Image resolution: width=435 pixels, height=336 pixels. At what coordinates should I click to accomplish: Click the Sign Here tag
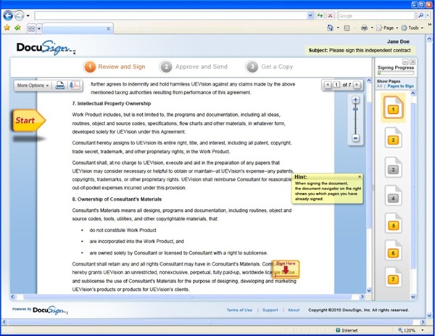(286, 269)
